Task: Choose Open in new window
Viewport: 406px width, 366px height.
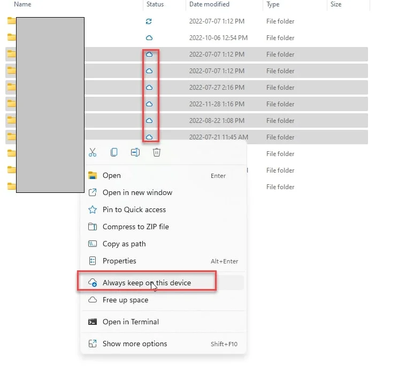Action: pos(163,193)
